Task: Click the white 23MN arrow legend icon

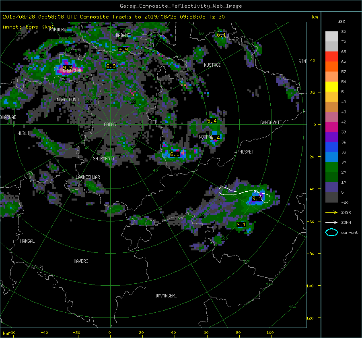Action: pos(331,222)
